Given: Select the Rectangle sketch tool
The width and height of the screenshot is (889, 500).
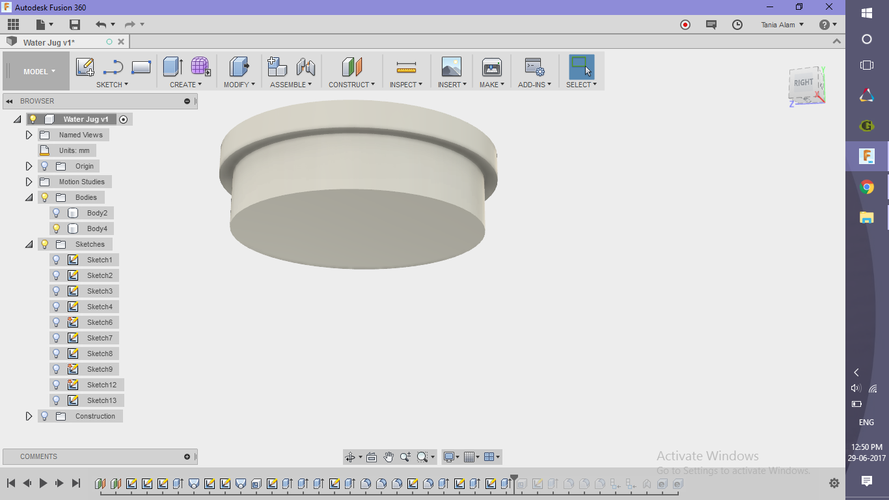Looking at the screenshot, I should (x=141, y=67).
